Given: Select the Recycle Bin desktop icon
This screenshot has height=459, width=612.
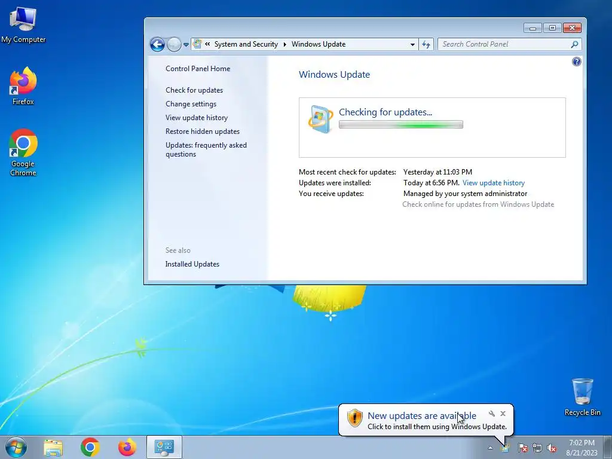Looking at the screenshot, I should point(582,397).
